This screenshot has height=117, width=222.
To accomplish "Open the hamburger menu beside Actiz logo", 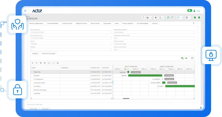I will (x=25, y=11).
